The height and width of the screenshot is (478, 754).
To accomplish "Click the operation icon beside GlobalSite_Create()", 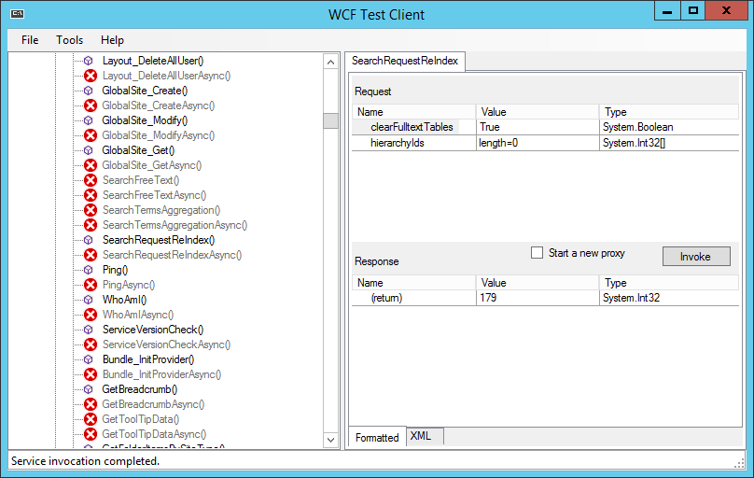I will click(x=89, y=91).
